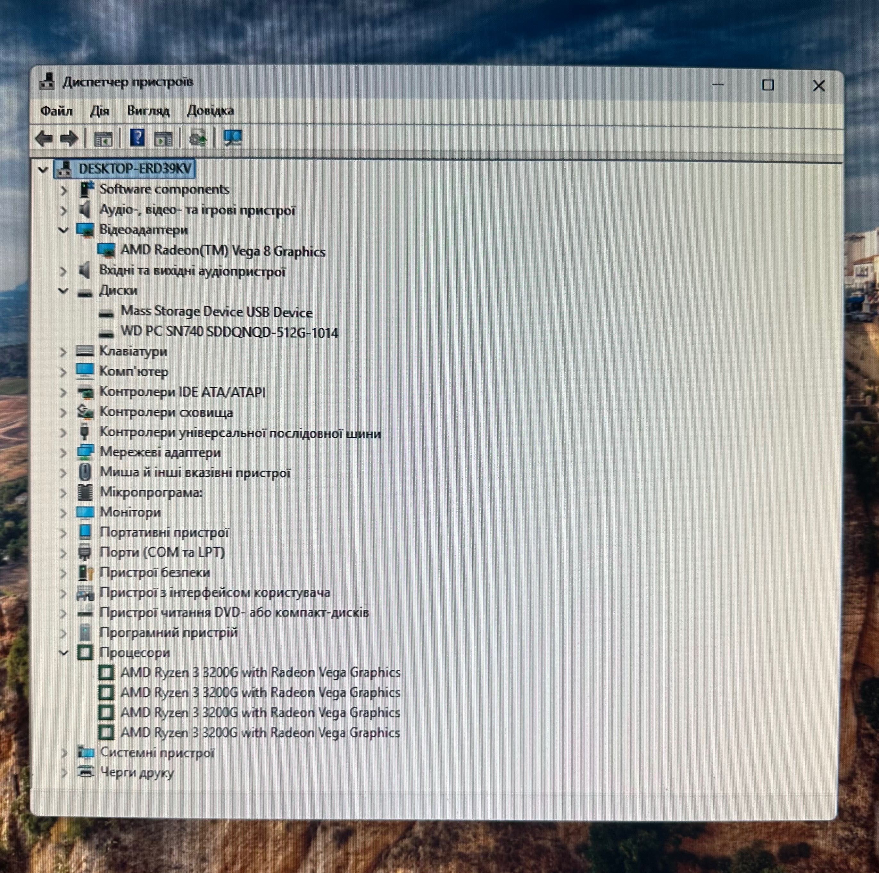Click the keyboard icon beside Клавіатури
This screenshot has width=879, height=873.
click(x=85, y=351)
